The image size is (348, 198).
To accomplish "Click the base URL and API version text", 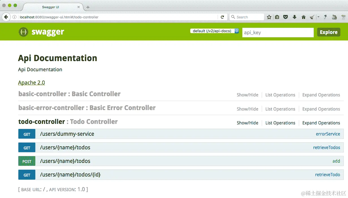I will [x=53, y=190].
